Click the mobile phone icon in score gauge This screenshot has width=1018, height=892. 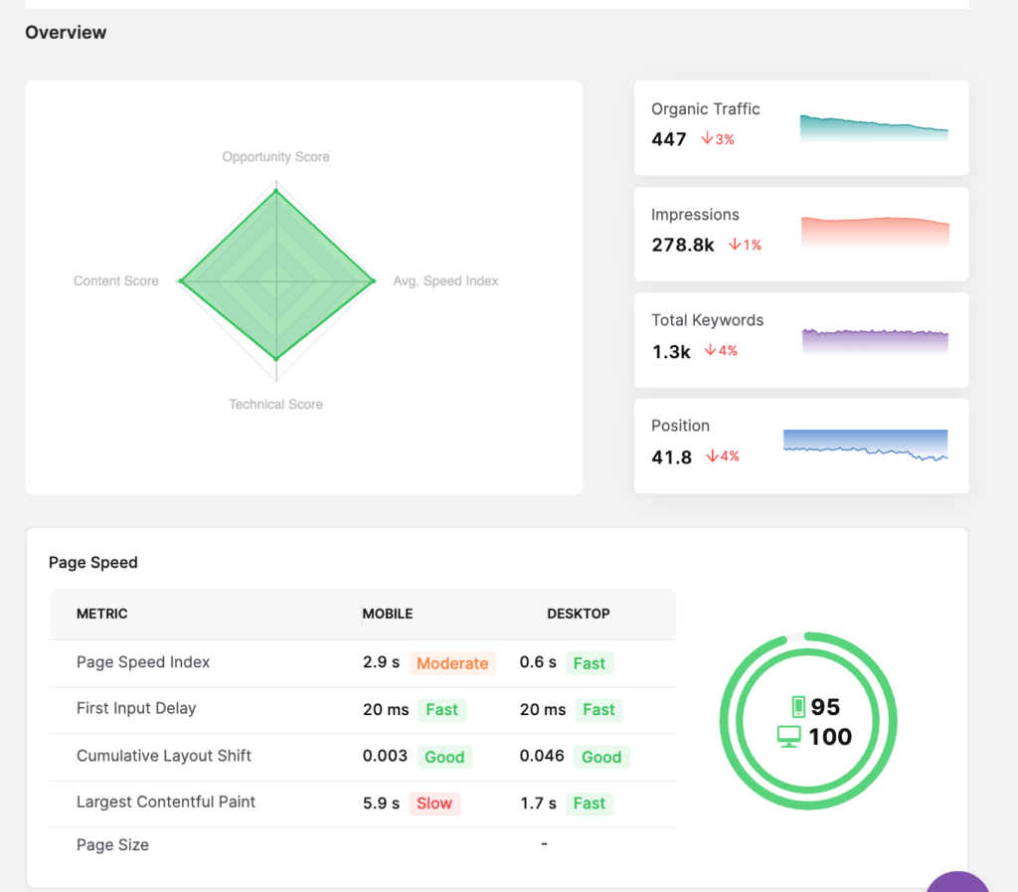[x=798, y=706]
